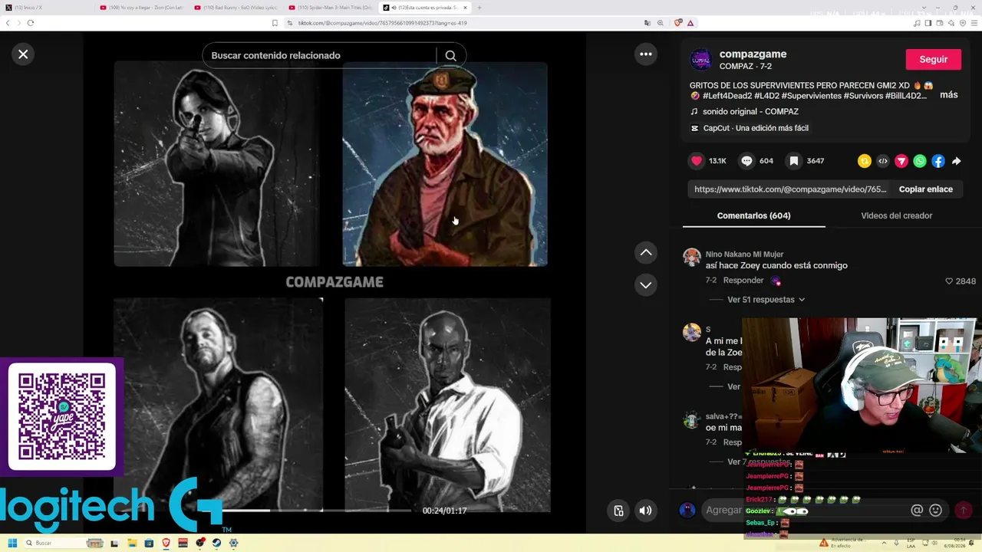Image resolution: width=982 pixels, height=552 pixels.
Task: Open 'sonido original - COMPAZ' sound link
Action: [x=750, y=112]
